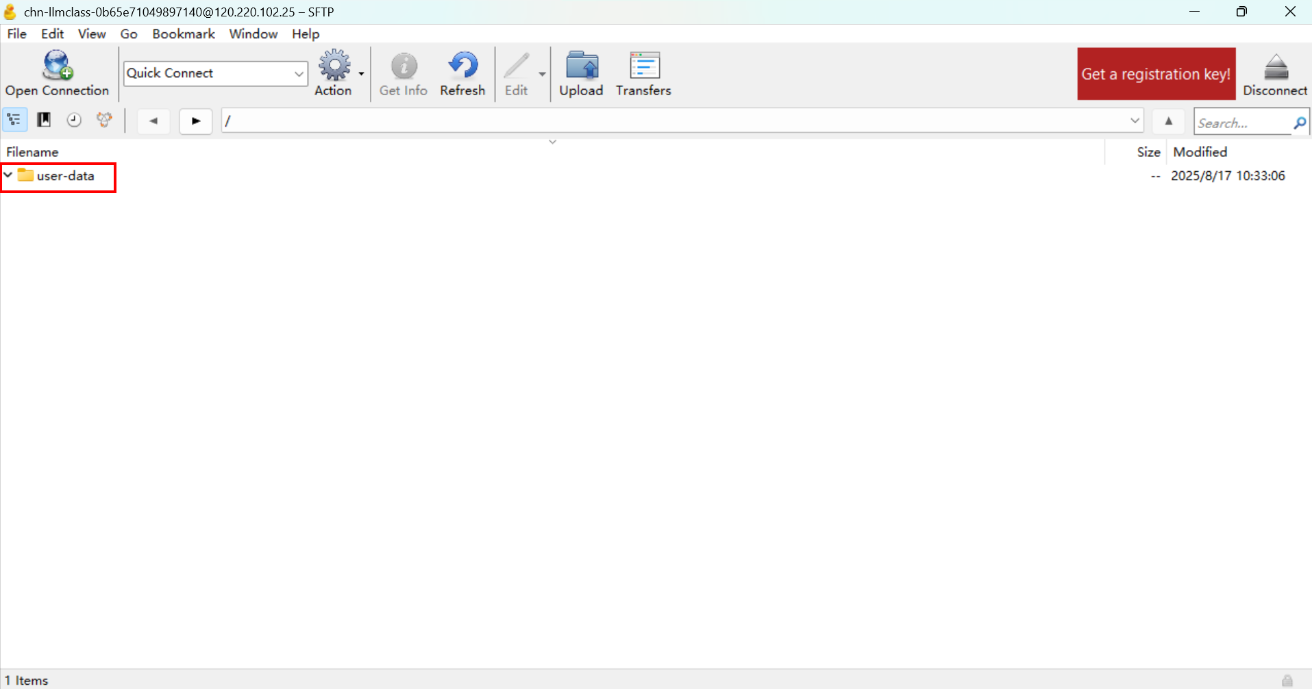
Task: Open the Action gear menu
Action: click(334, 67)
